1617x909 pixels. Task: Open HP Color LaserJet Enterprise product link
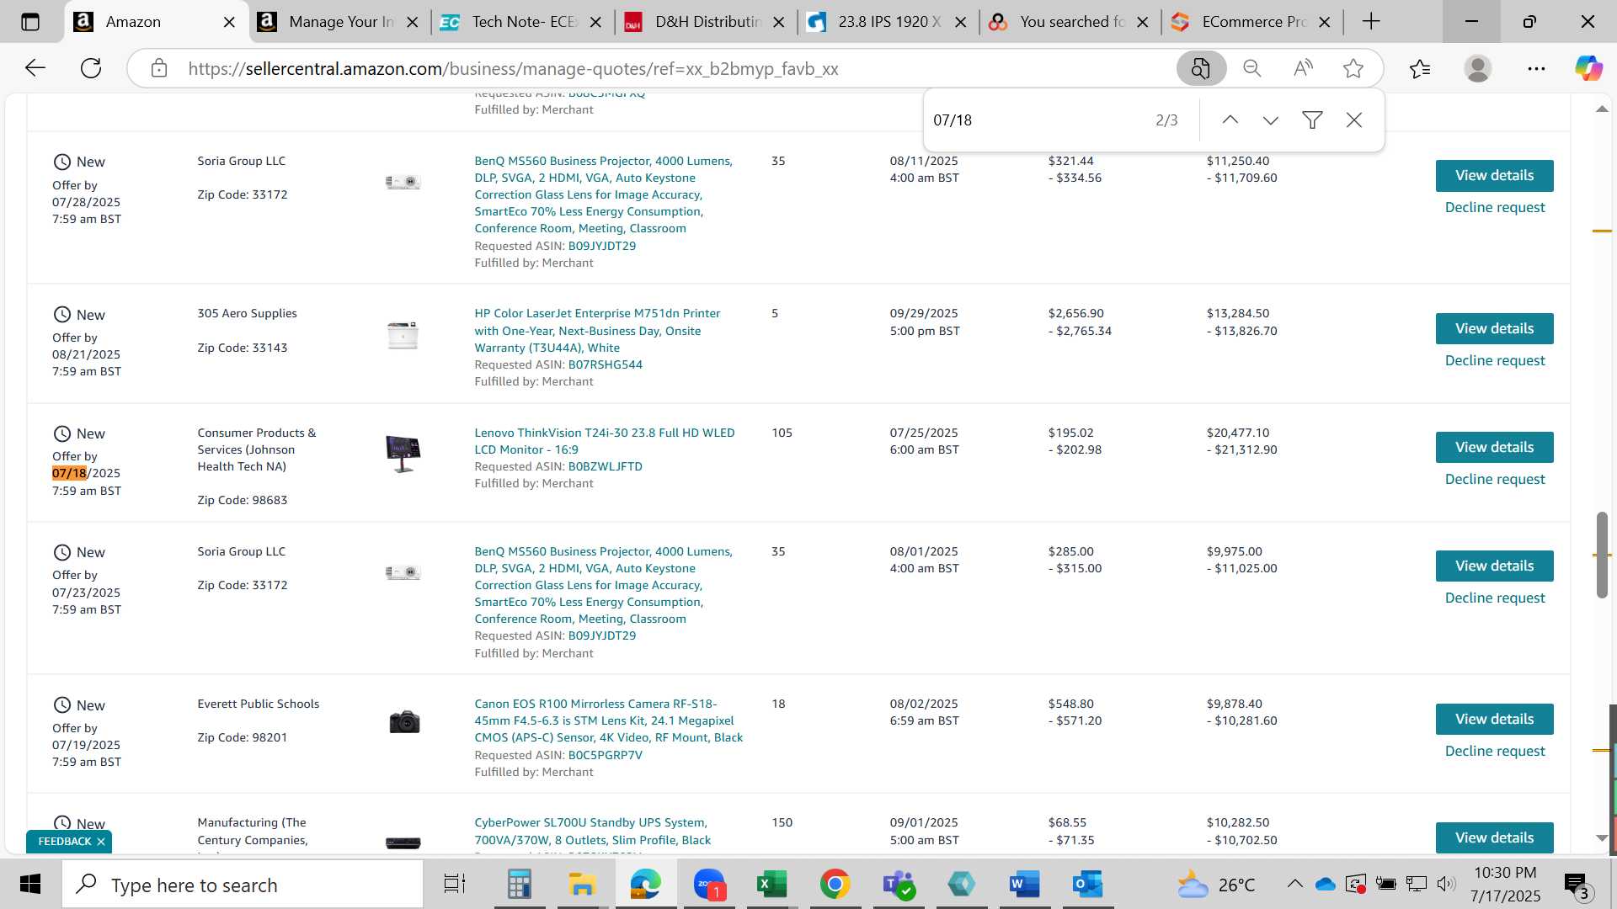click(x=597, y=331)
